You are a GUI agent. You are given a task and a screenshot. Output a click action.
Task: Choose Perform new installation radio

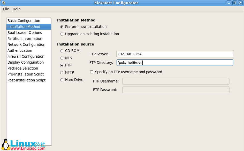tap(62, 27)
